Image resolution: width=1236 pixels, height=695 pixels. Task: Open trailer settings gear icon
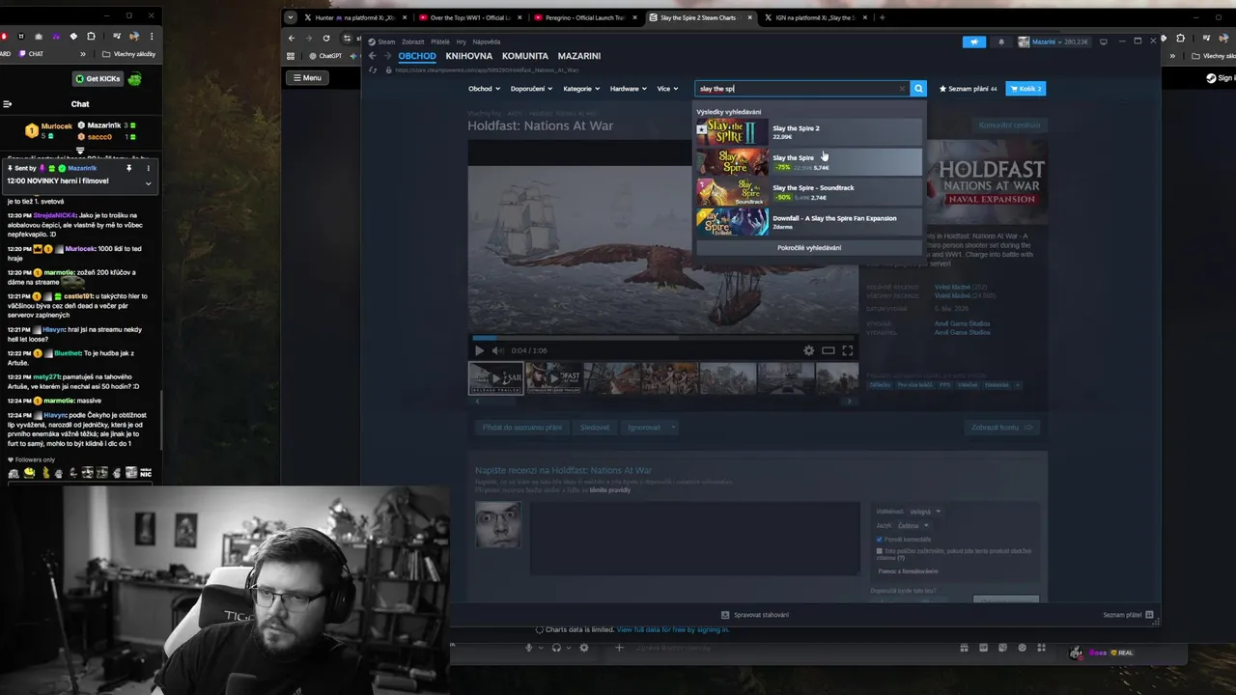point(809,350)
